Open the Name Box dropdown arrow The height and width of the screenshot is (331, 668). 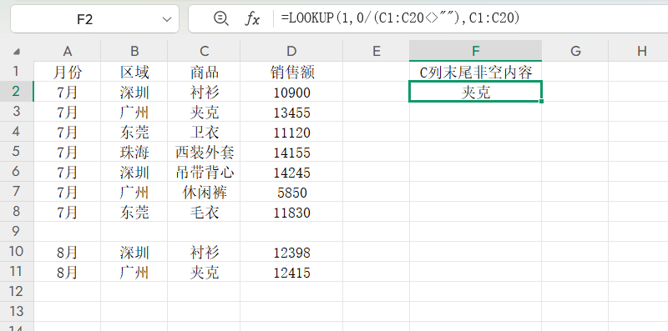point(167,19)
